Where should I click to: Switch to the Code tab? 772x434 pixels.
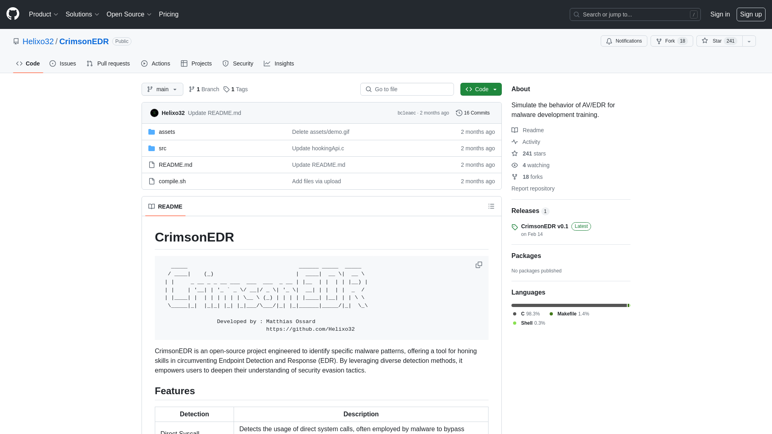(28, 63)
